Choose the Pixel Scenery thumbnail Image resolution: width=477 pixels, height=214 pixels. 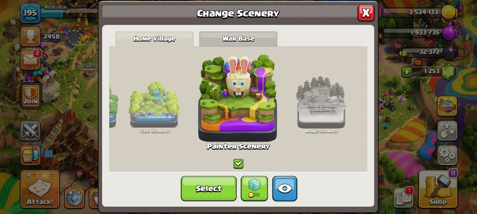(x=154, y=108)
